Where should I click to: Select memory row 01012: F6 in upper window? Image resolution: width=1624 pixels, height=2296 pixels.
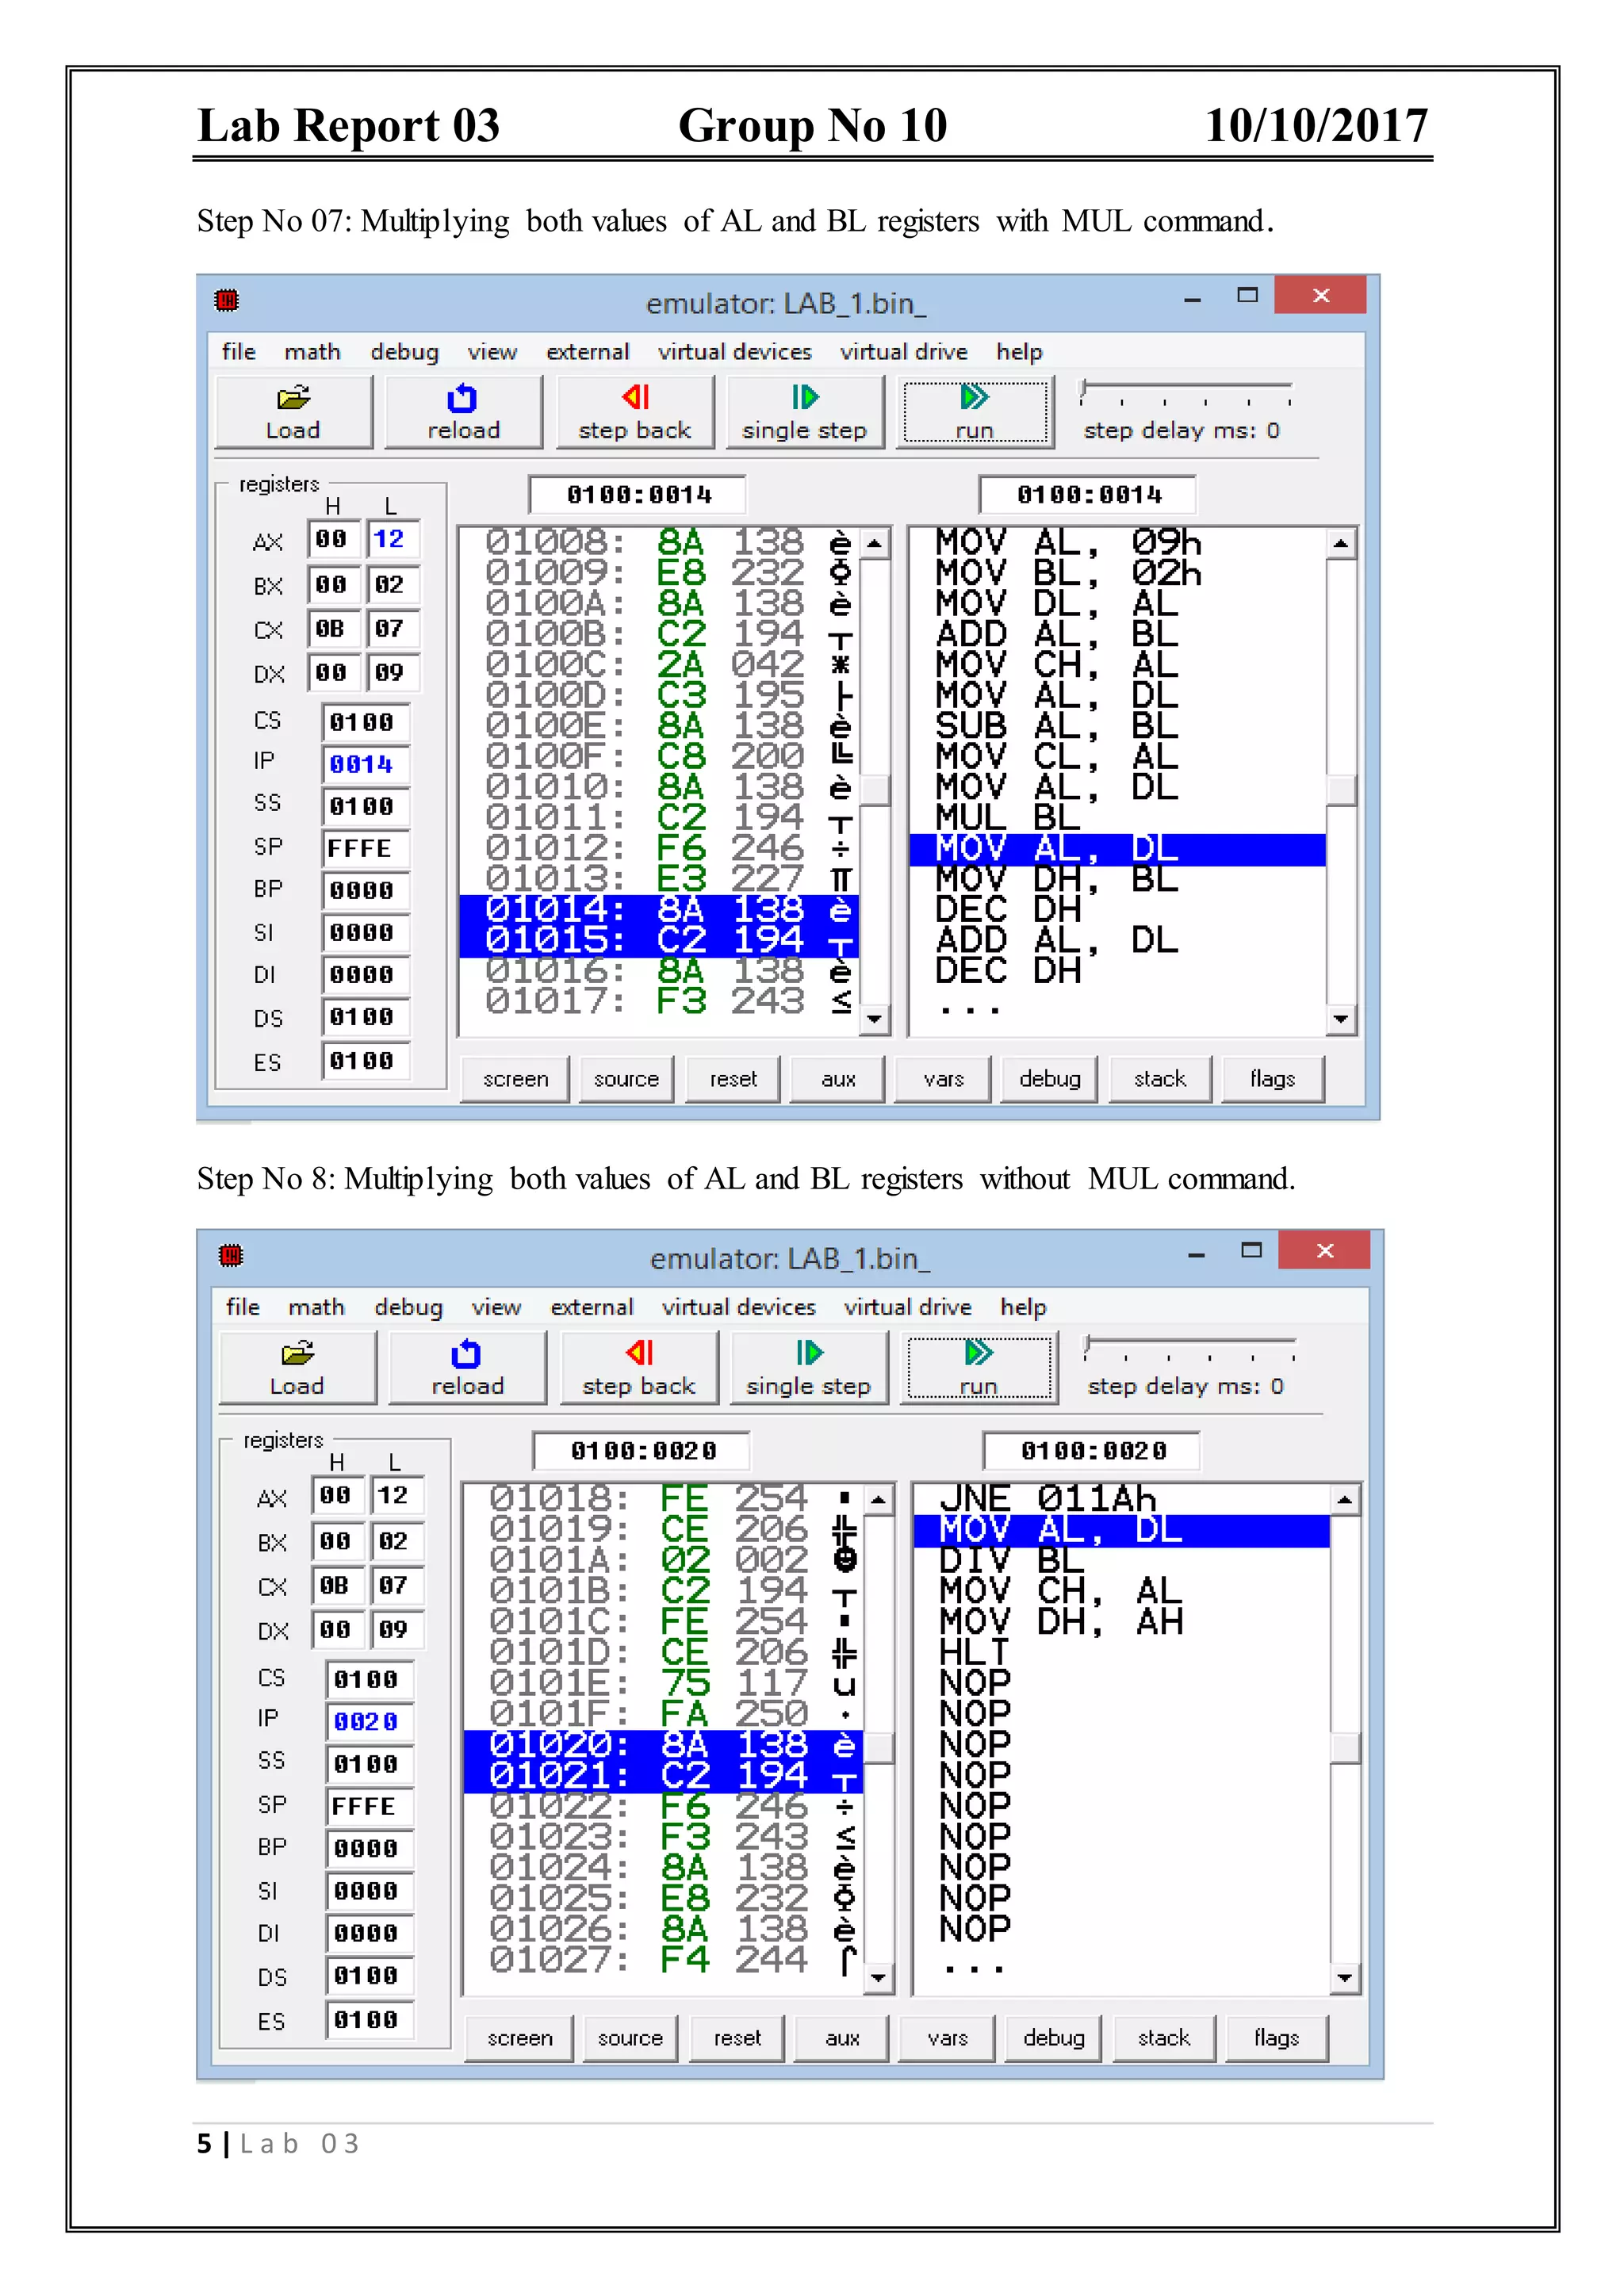(659, 848)
